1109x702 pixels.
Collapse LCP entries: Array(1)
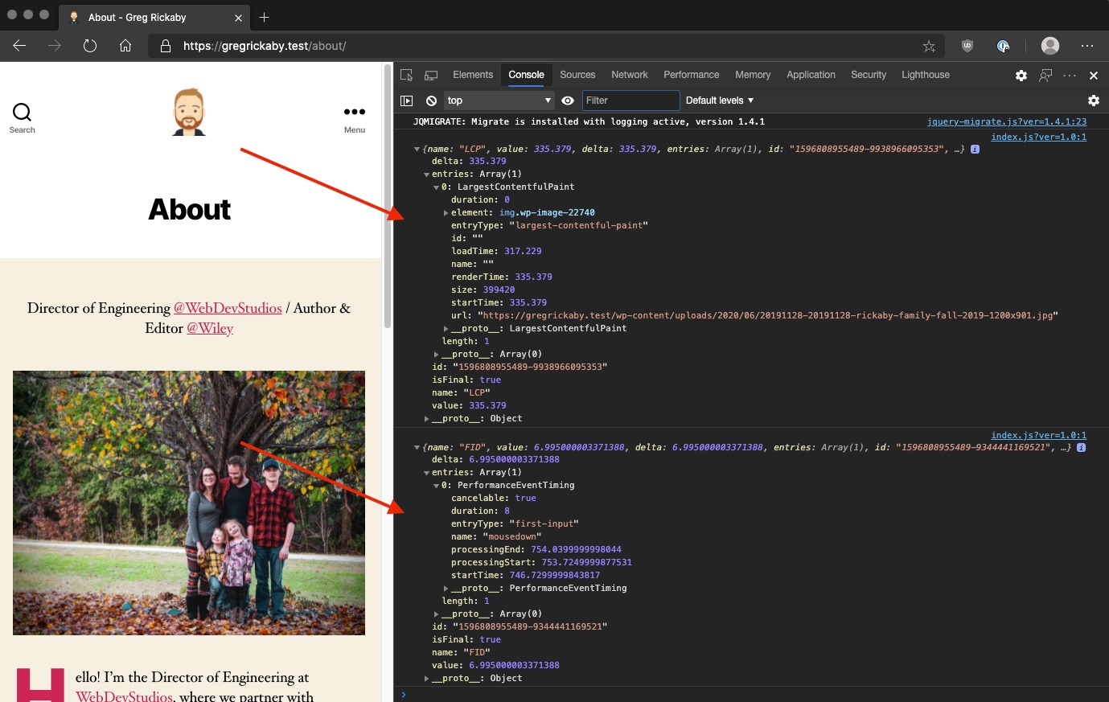point(426,174)
